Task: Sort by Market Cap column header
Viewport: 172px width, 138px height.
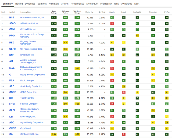Action: point(89,12)
